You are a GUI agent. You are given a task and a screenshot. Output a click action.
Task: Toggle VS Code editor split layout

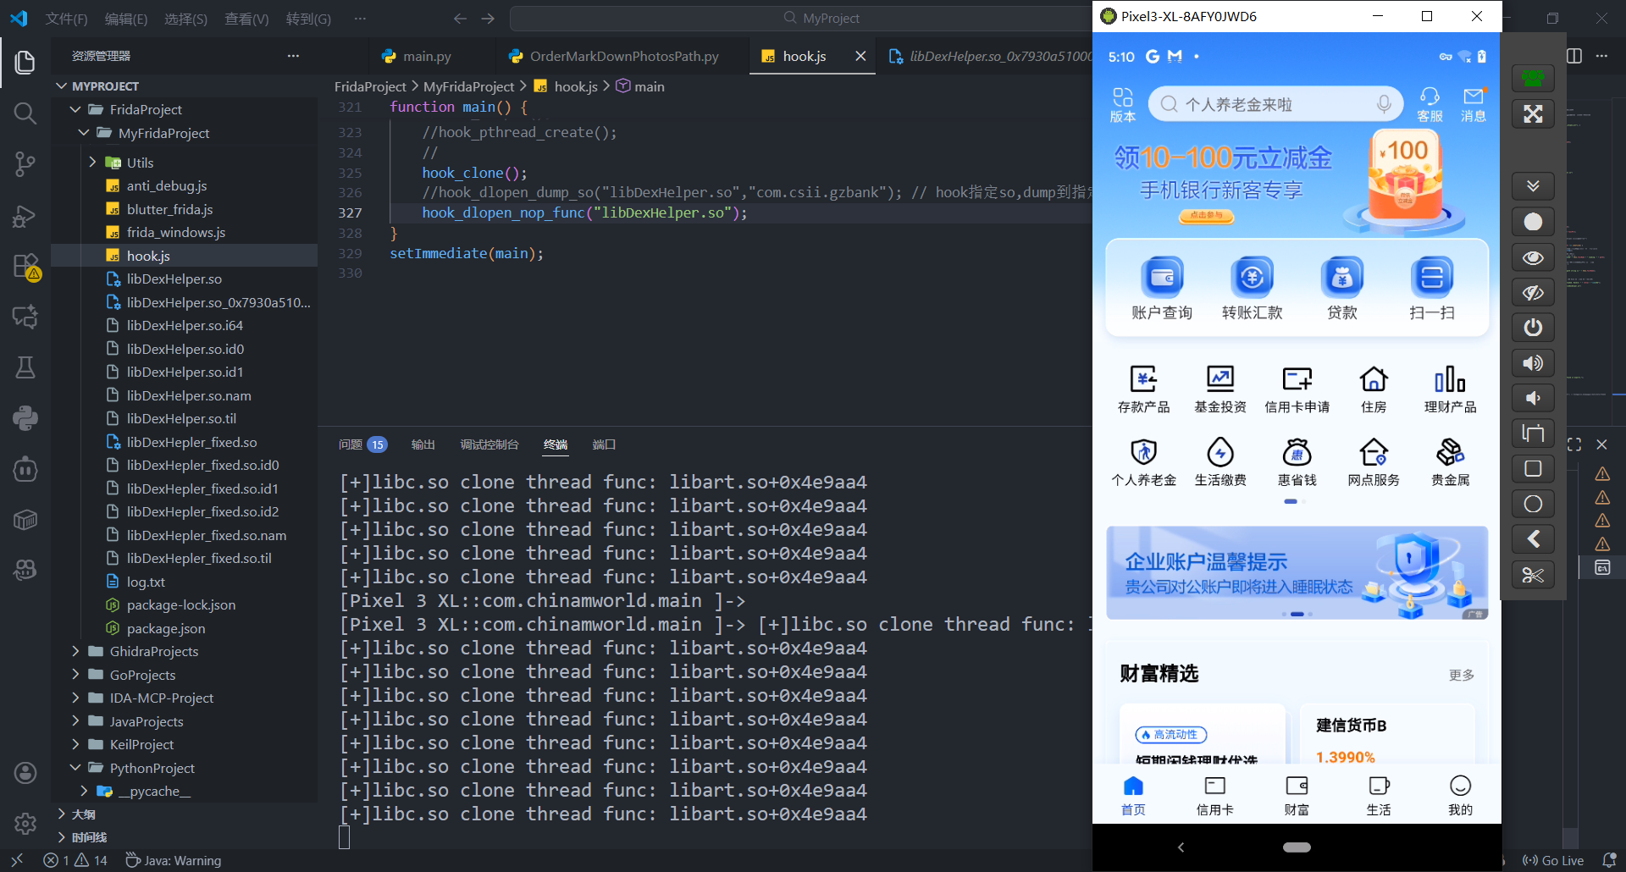point(1574,56)
